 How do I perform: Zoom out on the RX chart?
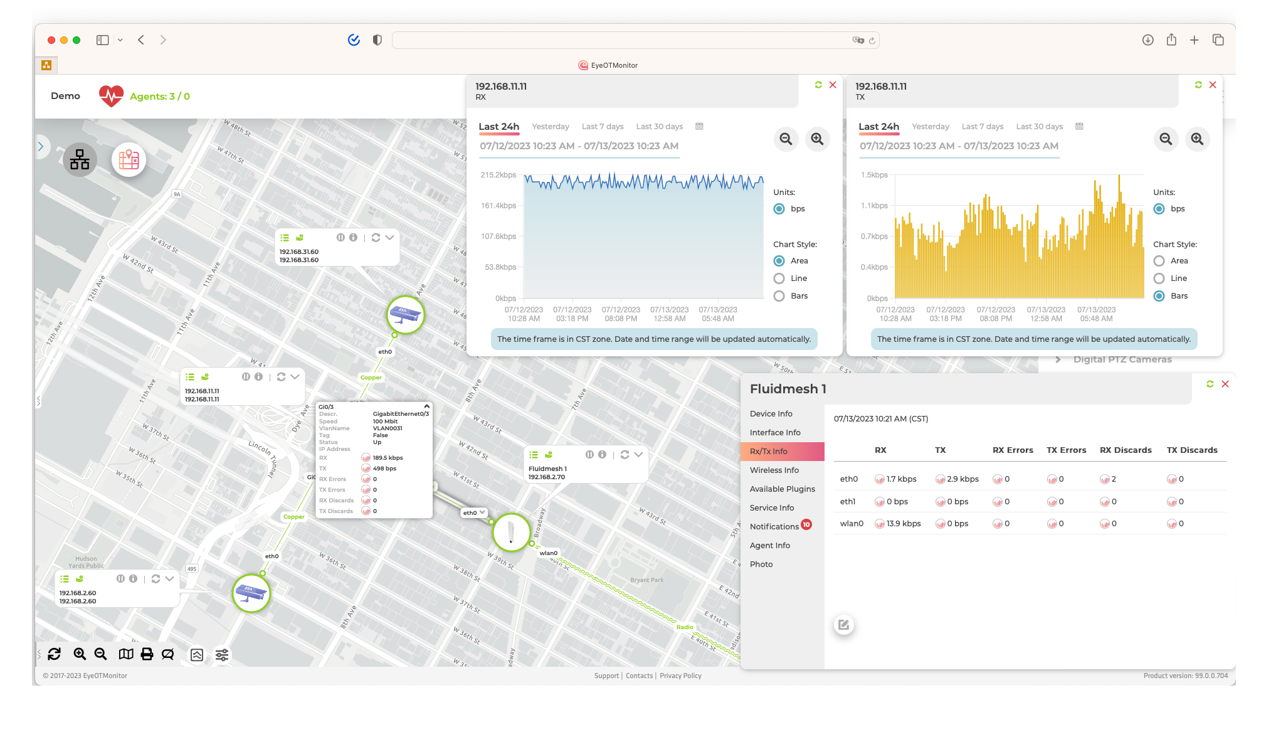click(x=786, y=139)
